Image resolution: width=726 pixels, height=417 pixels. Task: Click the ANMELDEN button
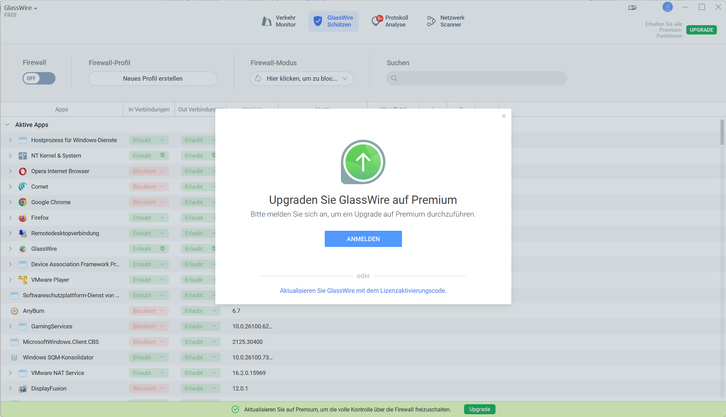363,239
